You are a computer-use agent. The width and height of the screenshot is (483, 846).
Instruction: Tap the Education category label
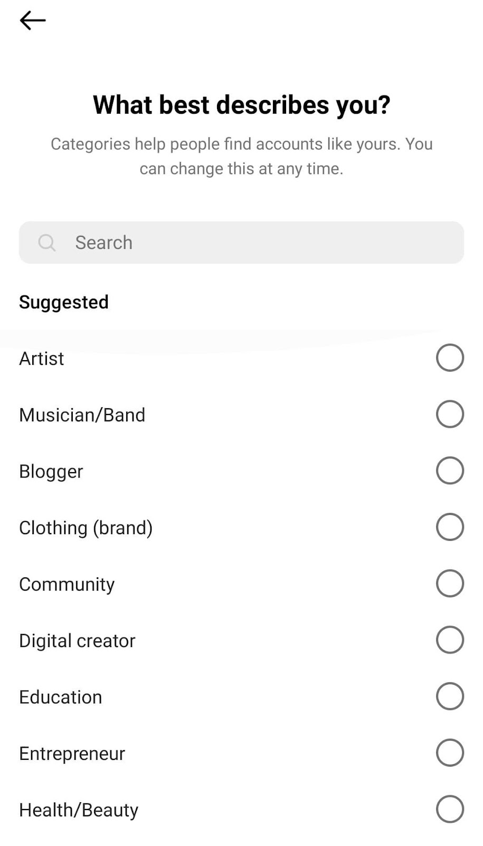(x=61, y=697)
